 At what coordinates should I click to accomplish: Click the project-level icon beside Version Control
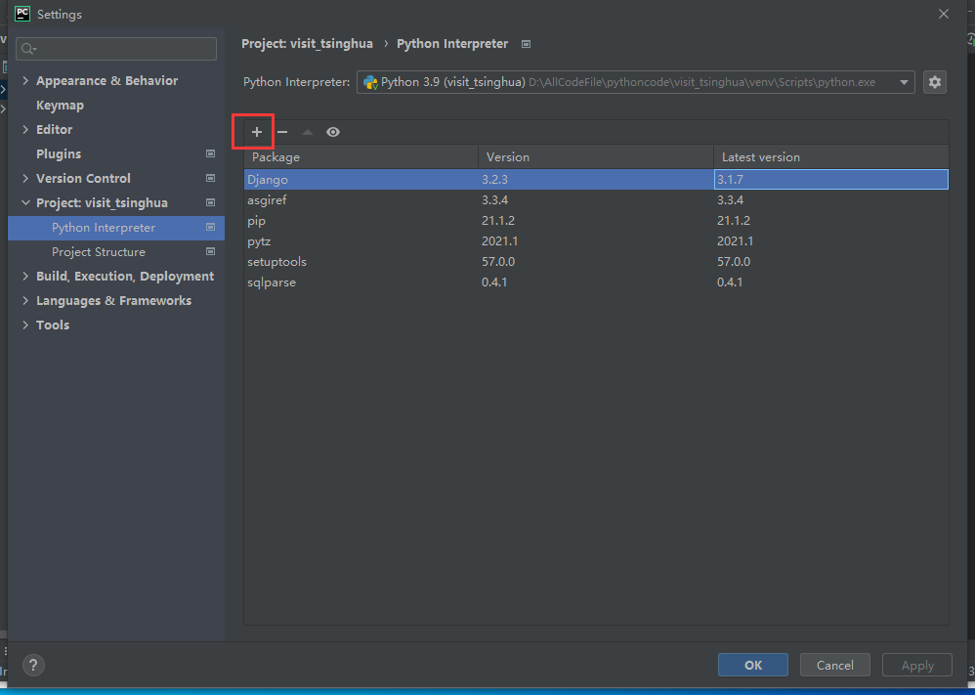coord(210,179)
